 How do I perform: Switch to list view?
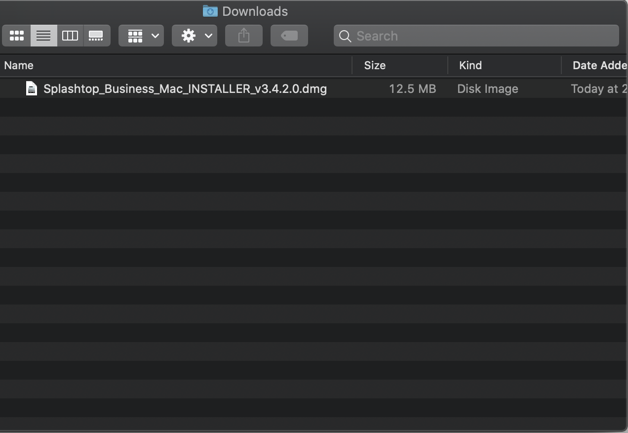(x=43, y=36)
